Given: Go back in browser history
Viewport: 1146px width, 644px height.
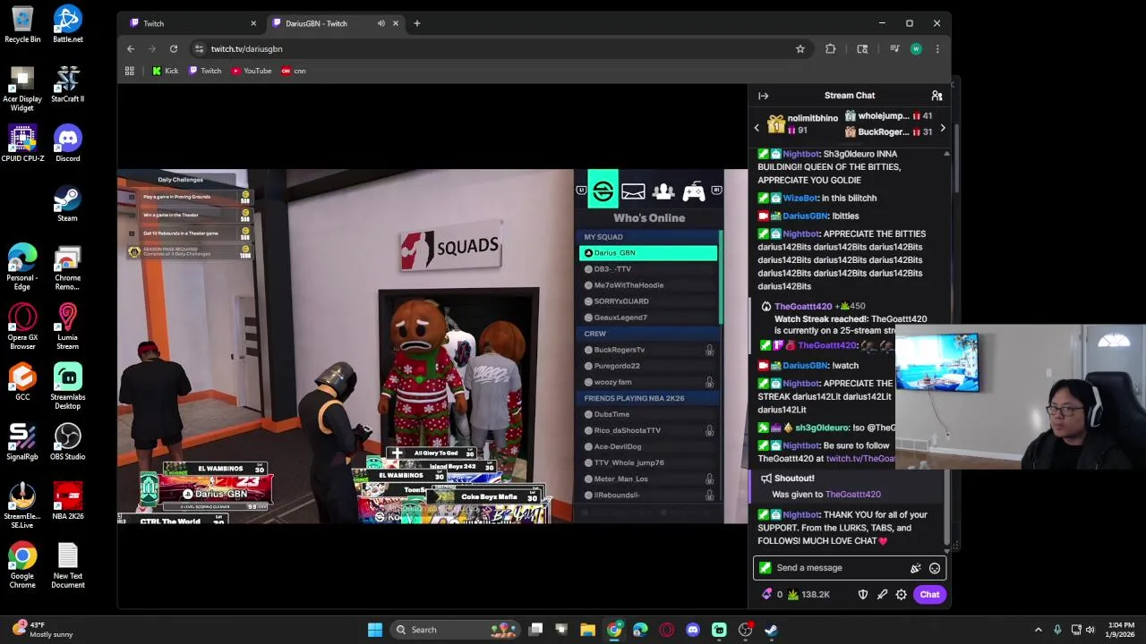Looking at the screenshot, I should click(x=131, y=49).
